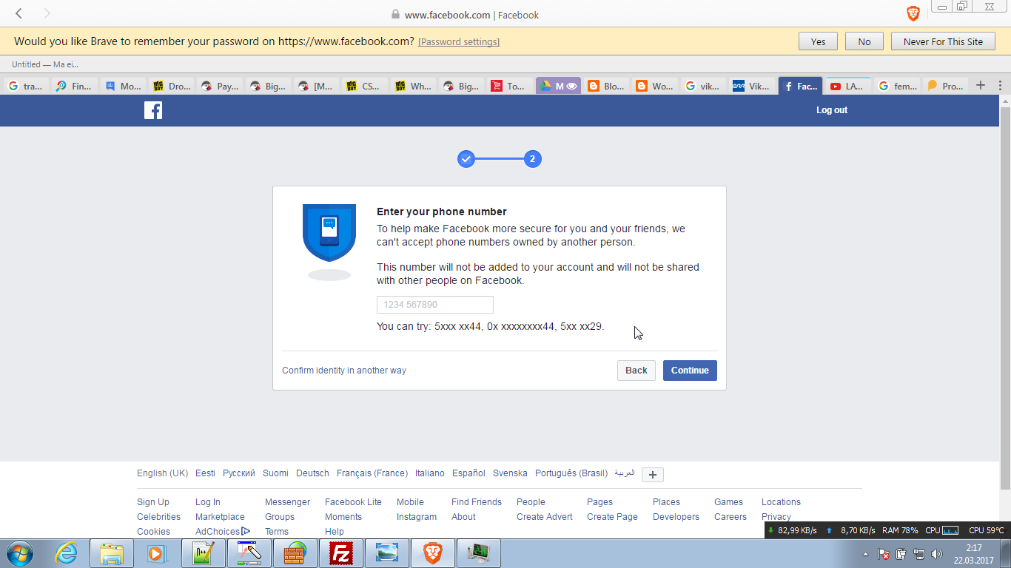Open the Sign Up footer link
Viewport: 1011px width, 568px height.
click(x=153, y=502)
